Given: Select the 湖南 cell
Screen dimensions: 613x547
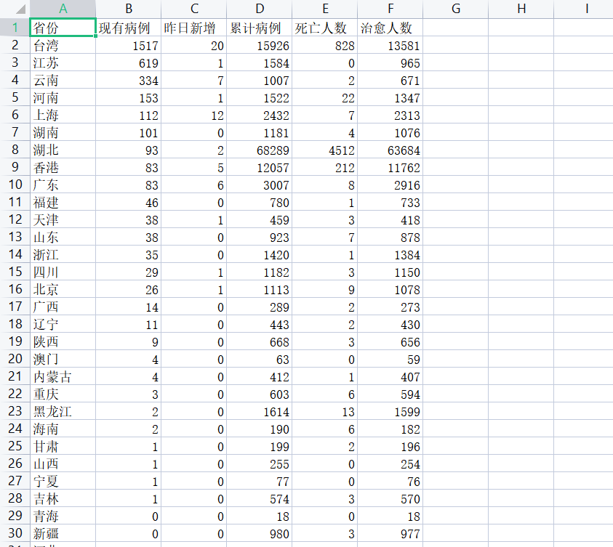Looking at the screenshot, I should coord(63,133).
